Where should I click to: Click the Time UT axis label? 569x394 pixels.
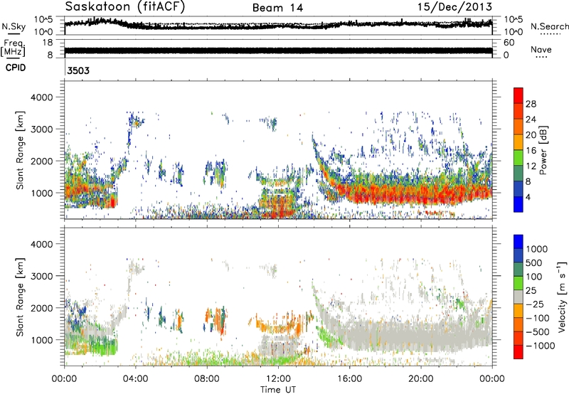278,390
